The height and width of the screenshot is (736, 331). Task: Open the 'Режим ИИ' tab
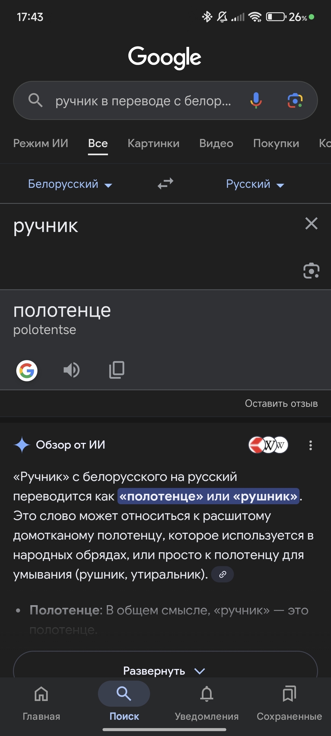41,144
